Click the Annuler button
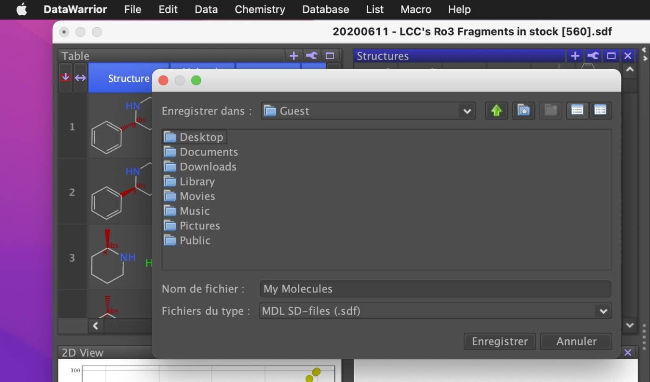Image resolution: width=650 pixels, height=382 pixels. click(x=576, y=341)
